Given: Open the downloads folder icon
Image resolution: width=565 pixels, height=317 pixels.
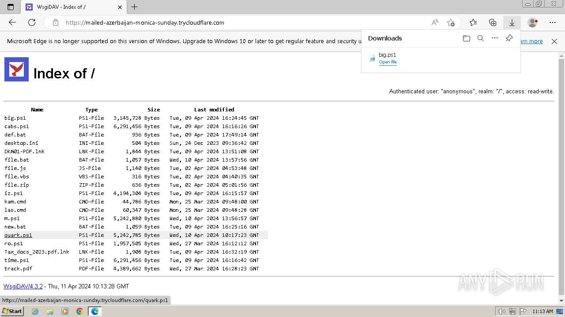Looking at the screenshot, I should pyautogui.click(x=467, y=38).
